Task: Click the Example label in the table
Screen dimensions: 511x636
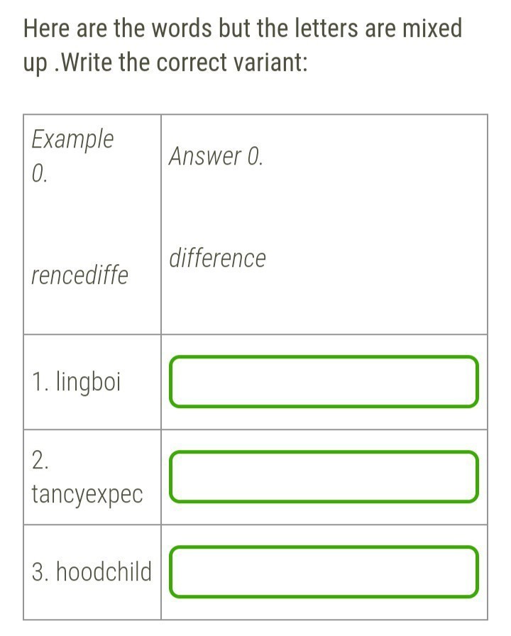Action: click(72, 140)
